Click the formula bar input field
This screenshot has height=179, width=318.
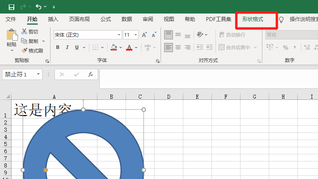pyautogui.click(x=207, y=78)
